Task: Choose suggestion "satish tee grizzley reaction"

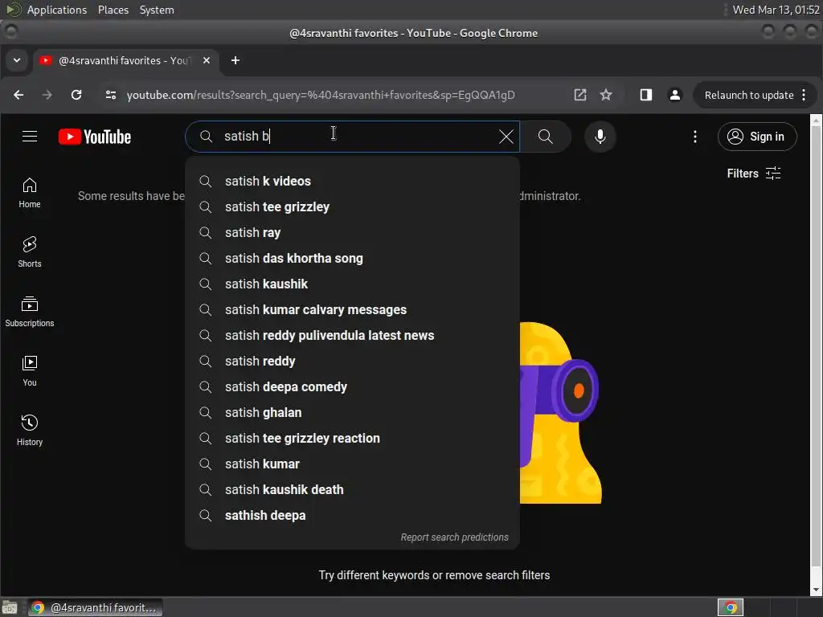Action: click(352, 438)
